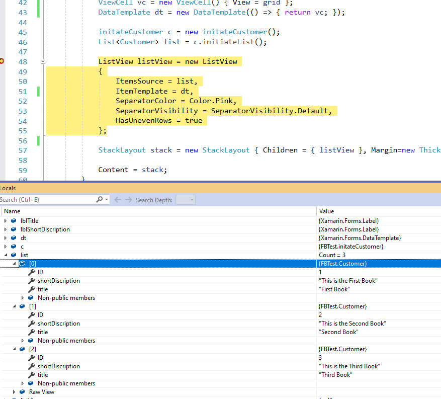This screenshot has width=441, height=399.
Task: Click line number 51 in the gutter
Action: [x=23, y=92]
